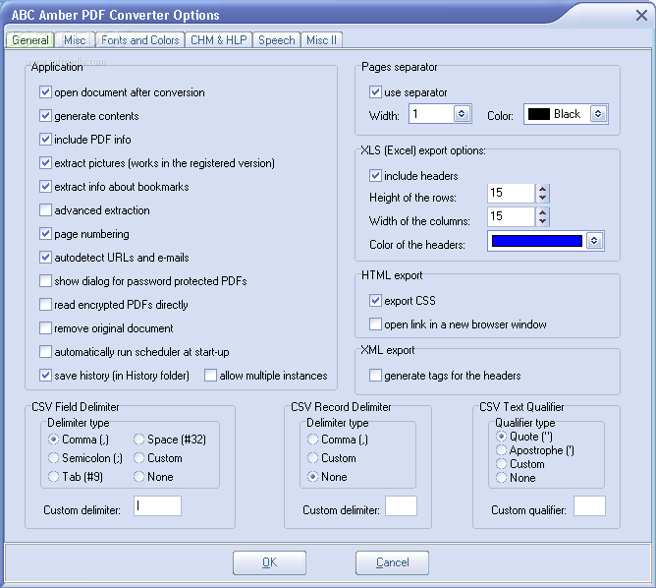Click the blue headers color swatch
Image resolution: width=656 pixels, height=588 pixels.
pyautogui.click(x=537, y=241)
